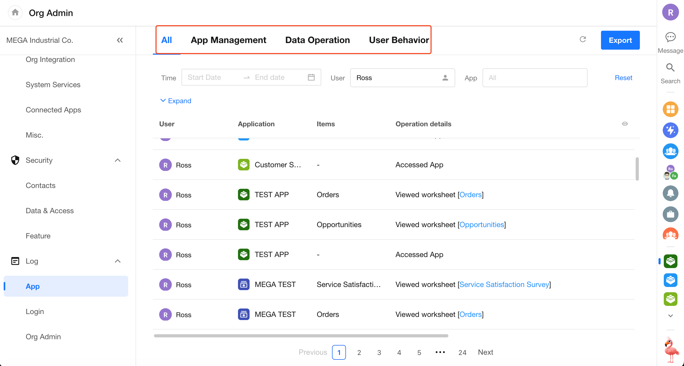
Task: Open the grey bell notifications icon
Action: coord(670,193)
